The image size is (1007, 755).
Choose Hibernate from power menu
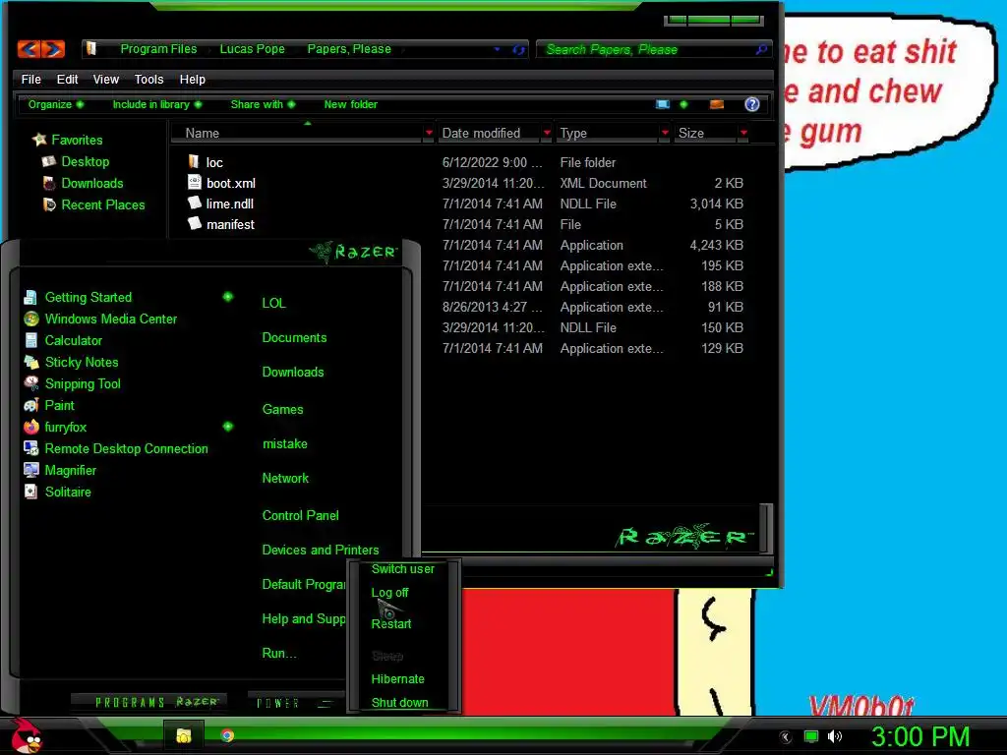[397, 679]
